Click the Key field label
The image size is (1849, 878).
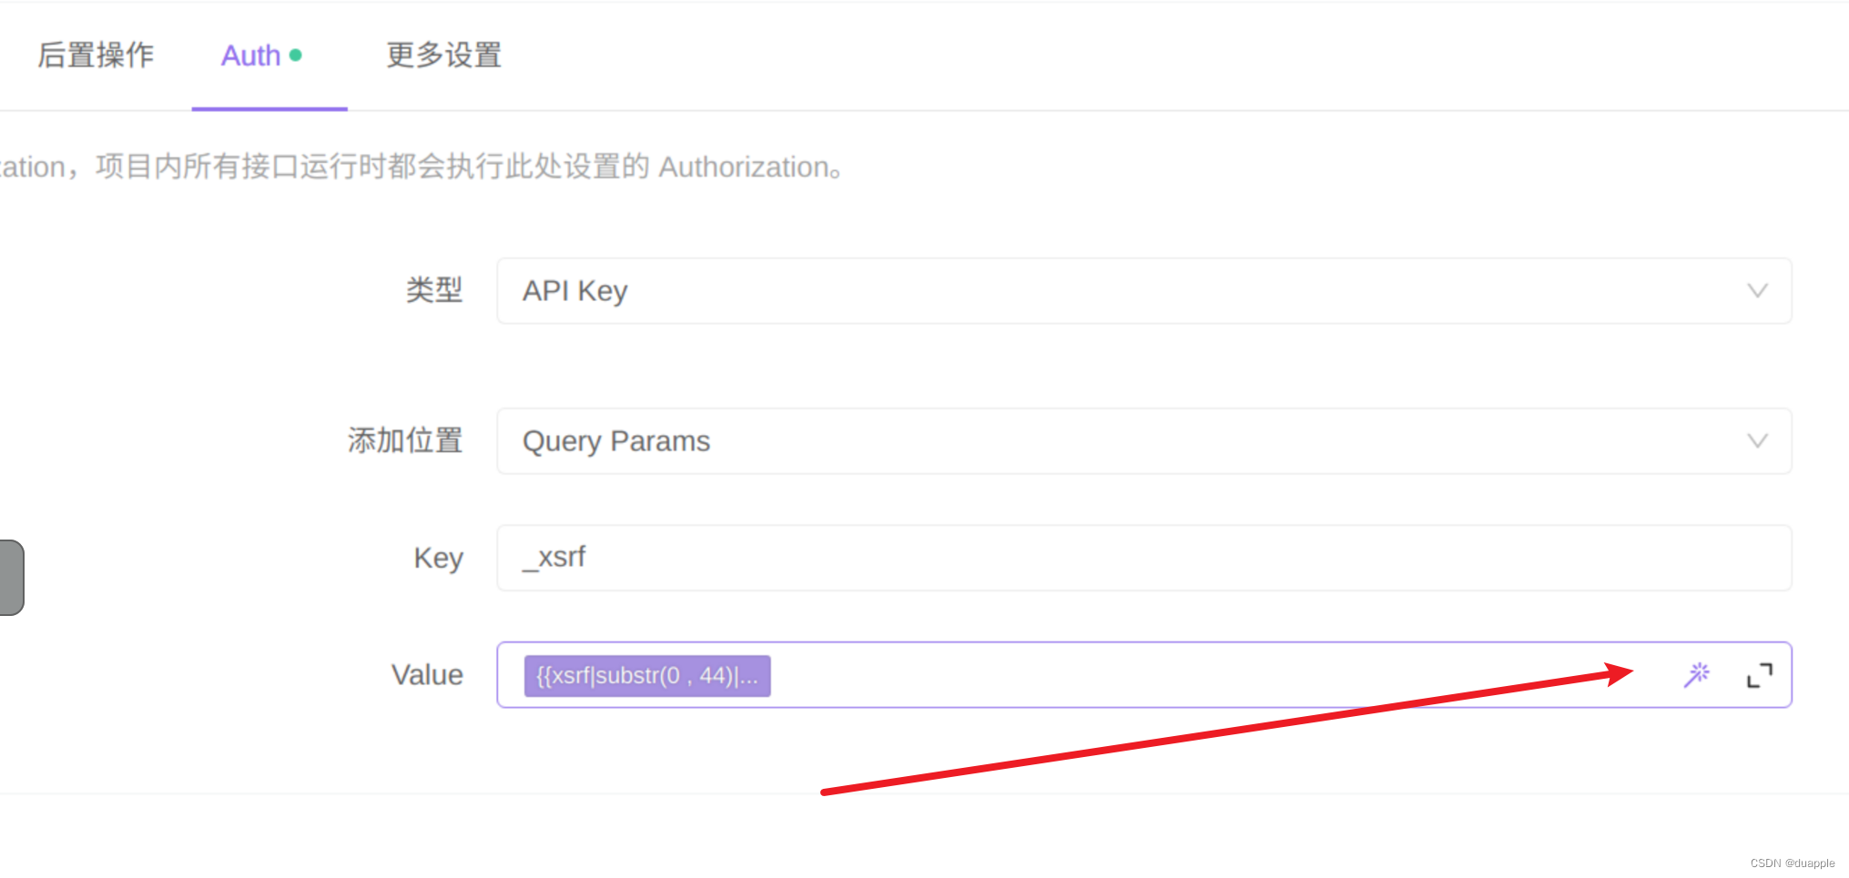point(438,558)
